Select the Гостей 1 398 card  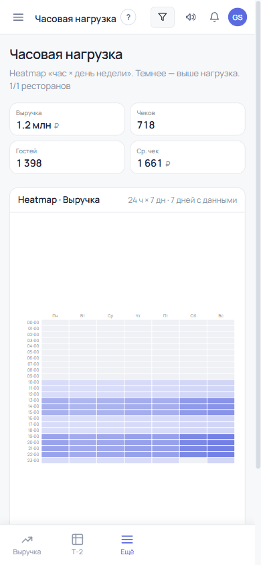point(68,157)
